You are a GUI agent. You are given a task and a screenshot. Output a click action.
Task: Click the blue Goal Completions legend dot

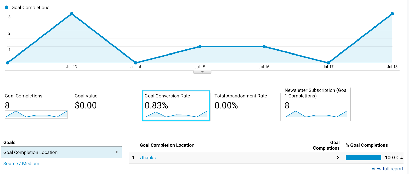pos(7,7)
